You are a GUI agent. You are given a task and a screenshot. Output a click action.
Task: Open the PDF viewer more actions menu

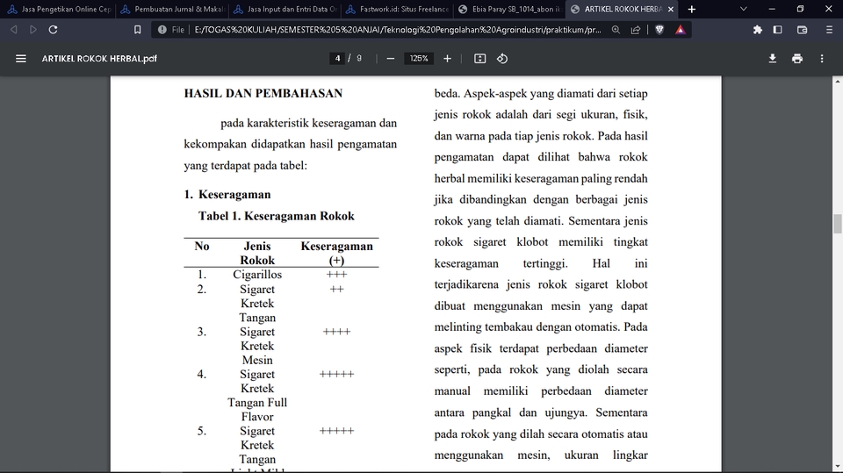tap(822, 59)
